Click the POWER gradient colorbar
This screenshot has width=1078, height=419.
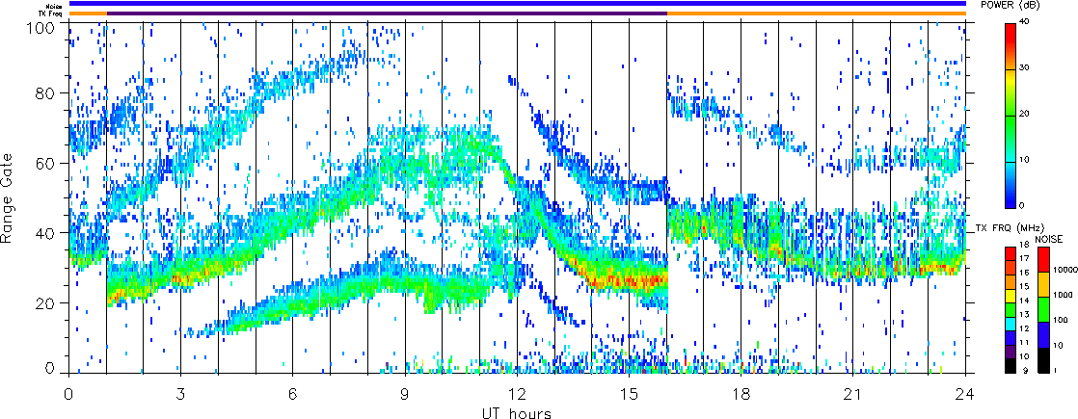[1010, 116]
